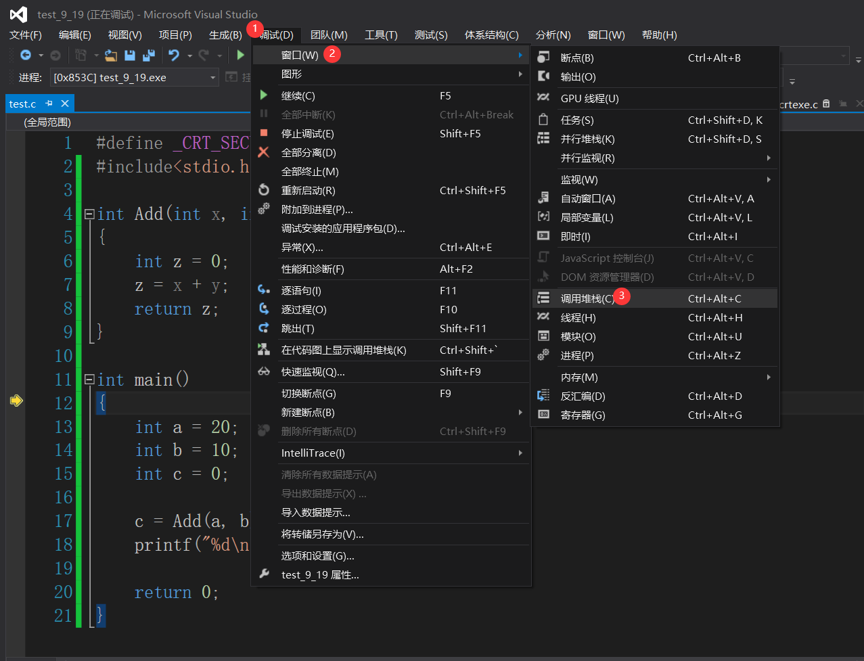Click the QuickWatch glasses icon
The image size is (864, 661).
(x=264, y=371)
